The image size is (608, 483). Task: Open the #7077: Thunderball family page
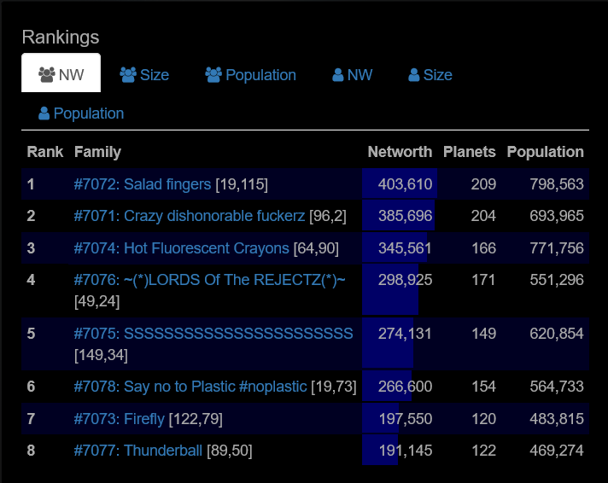pos(137,450)
